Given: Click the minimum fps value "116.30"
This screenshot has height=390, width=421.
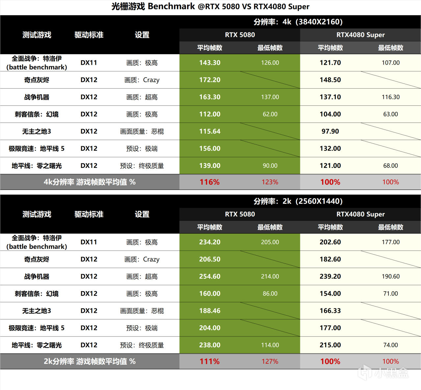Looking at the screenshot, I should coord(391,97).
